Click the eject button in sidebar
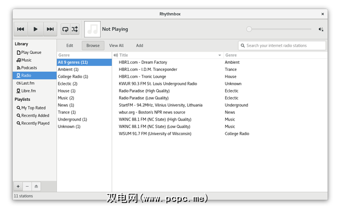Image resolution: width=337 pixels, height=210 pixels. point(36,186)
